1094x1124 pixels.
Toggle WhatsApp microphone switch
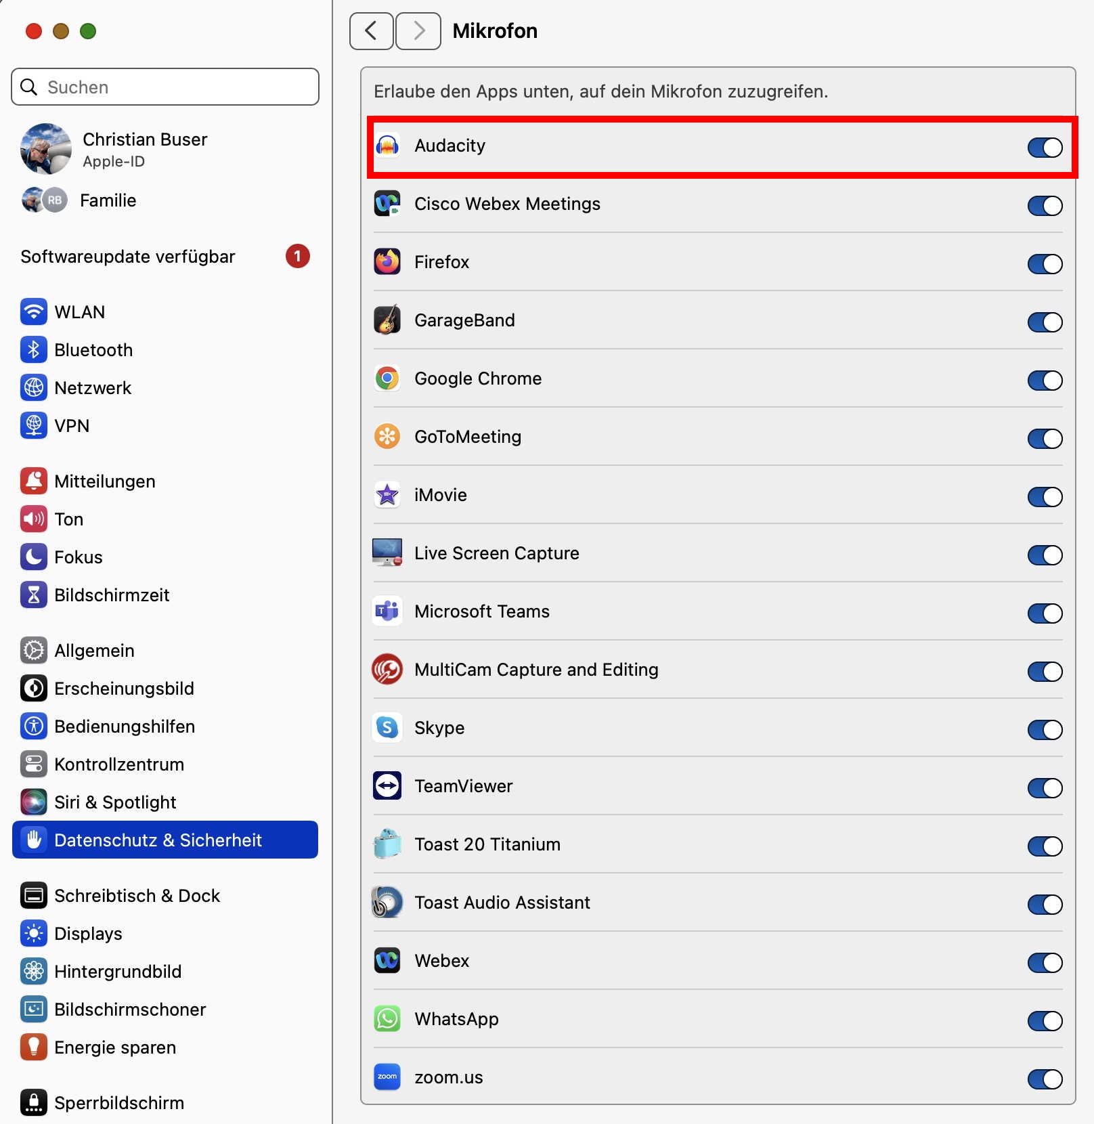click(1045, 1020)
